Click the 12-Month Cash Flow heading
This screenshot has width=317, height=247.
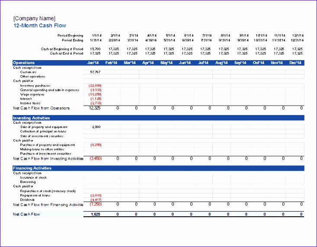[40, 26]
